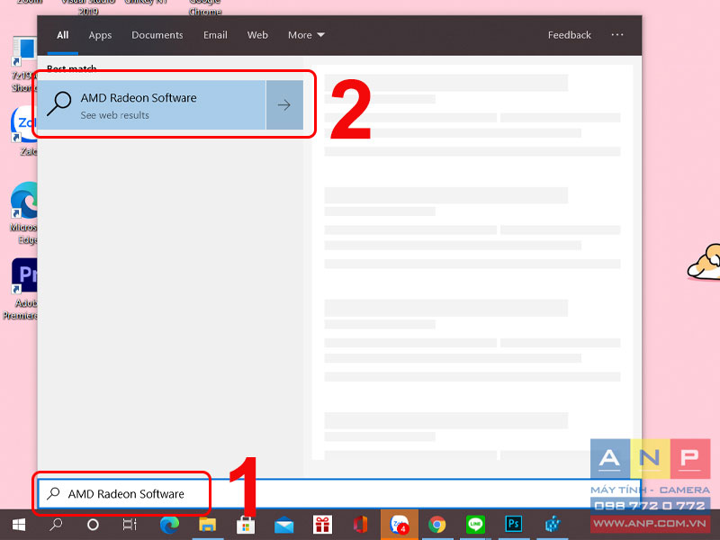The height and width of the screenshot is (540, 720).
Task: Switch to the Apps search tab
Action: 100,35
